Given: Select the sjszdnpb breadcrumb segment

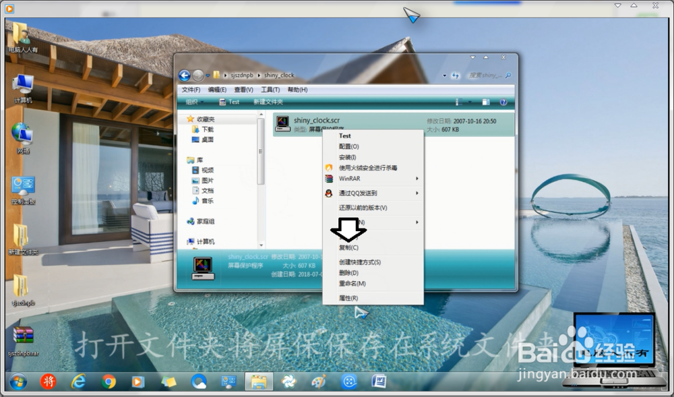Looking at the screenshot, I should click(242, 75).
